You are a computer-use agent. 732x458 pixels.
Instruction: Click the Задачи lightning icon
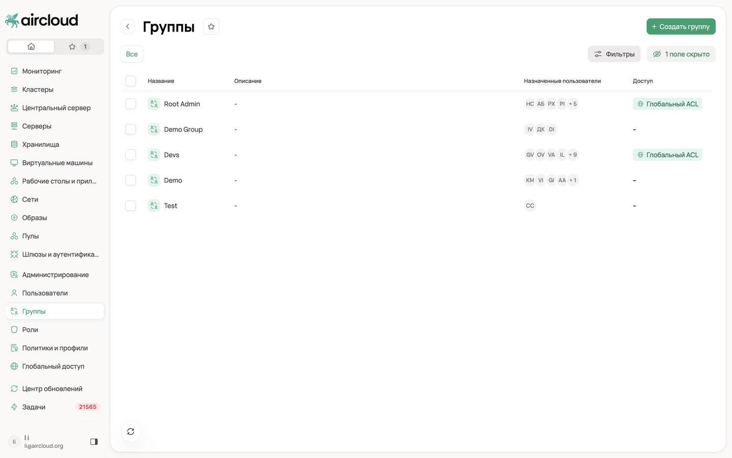pos(14,407)
